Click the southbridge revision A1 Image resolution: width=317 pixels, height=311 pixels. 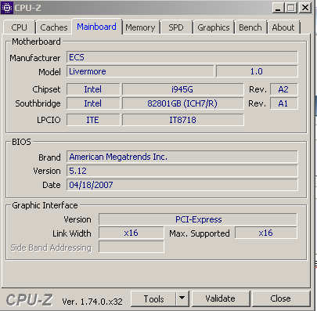pos(283,103)
